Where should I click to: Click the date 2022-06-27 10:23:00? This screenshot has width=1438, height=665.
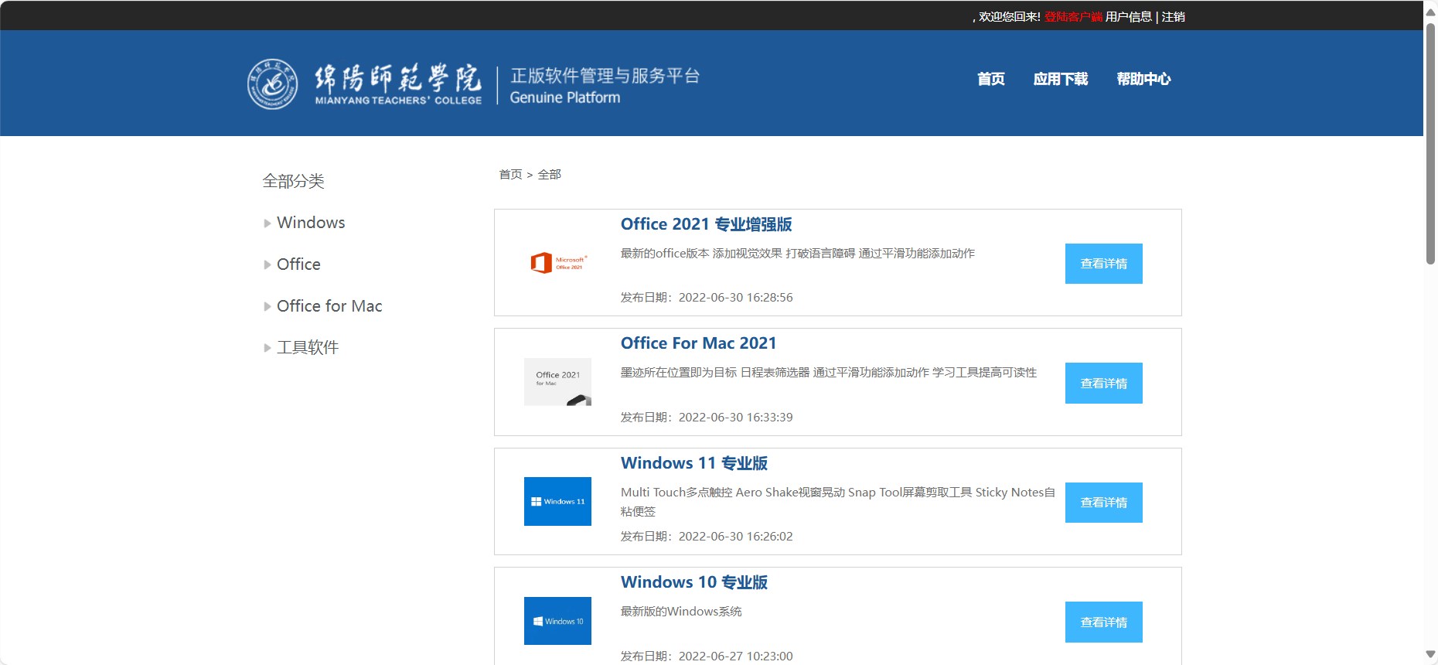[735, 656]
